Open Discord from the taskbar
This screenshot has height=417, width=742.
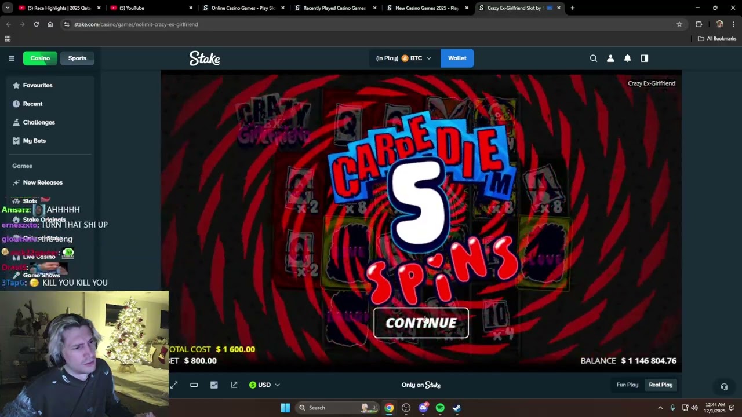point(423,408)
